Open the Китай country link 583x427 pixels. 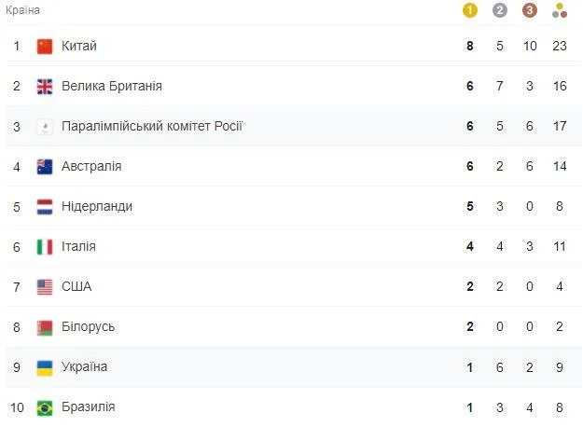coord(79,46)
